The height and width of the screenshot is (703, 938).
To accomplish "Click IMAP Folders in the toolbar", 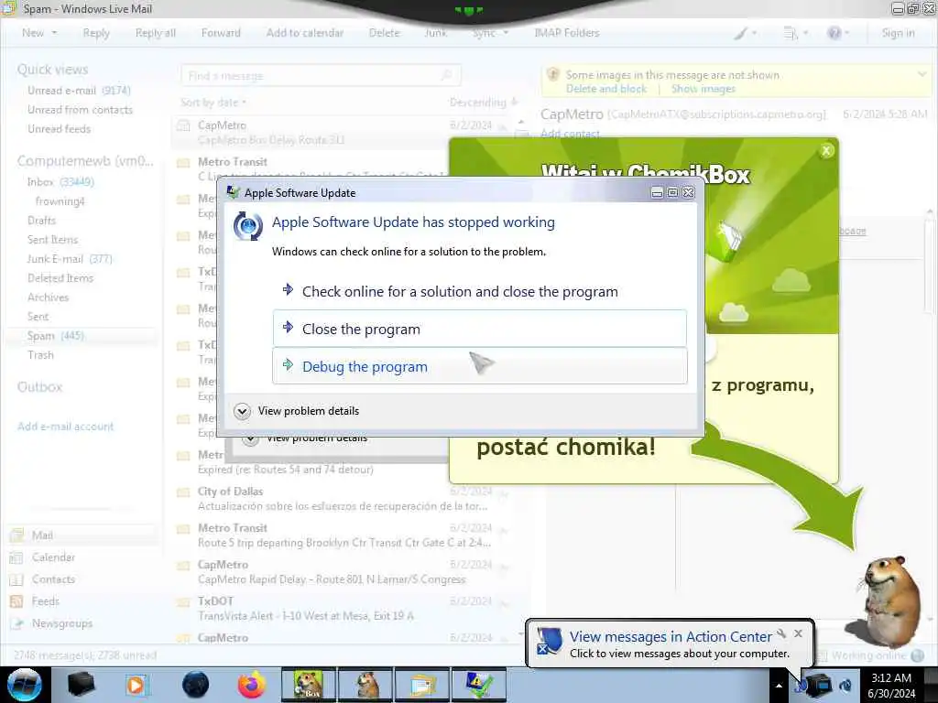I will (x=566, y=33).
